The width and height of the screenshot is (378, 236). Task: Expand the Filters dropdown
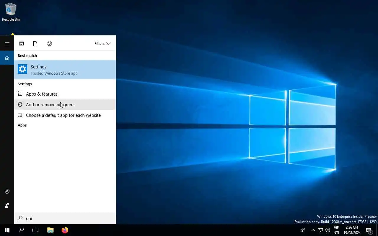click(102, 44)
